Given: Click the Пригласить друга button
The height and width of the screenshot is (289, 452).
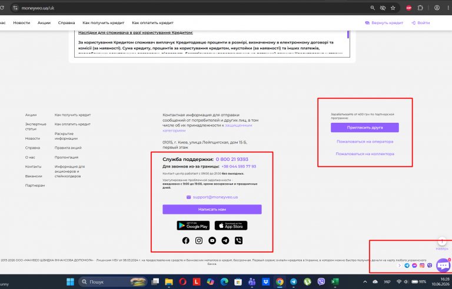Looking at the screenshot, I should pos(365,127).
